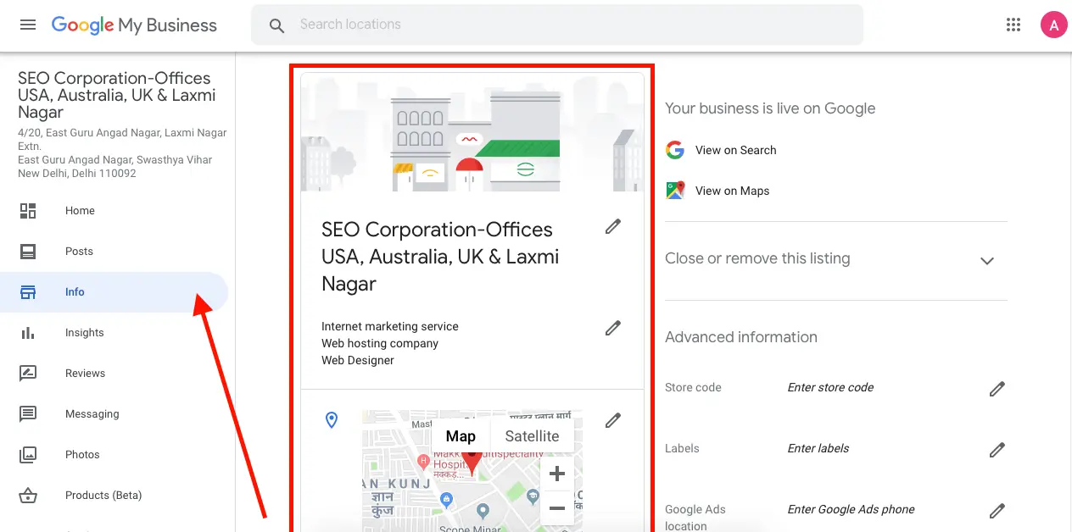Image resolution: width=1072 pixels, height=532 pixels.
Task: Click the View on Maps link
Action: point(732,191)
